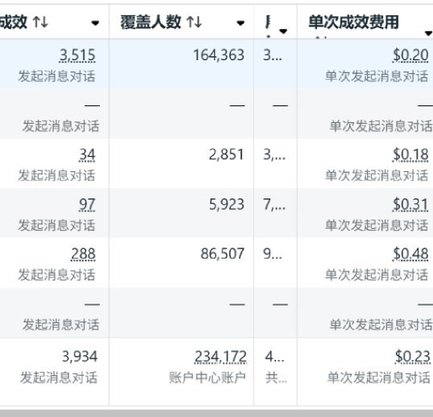Click the total cost value $0.23
This screenshot has width=433, height=417.
(413, 357)
